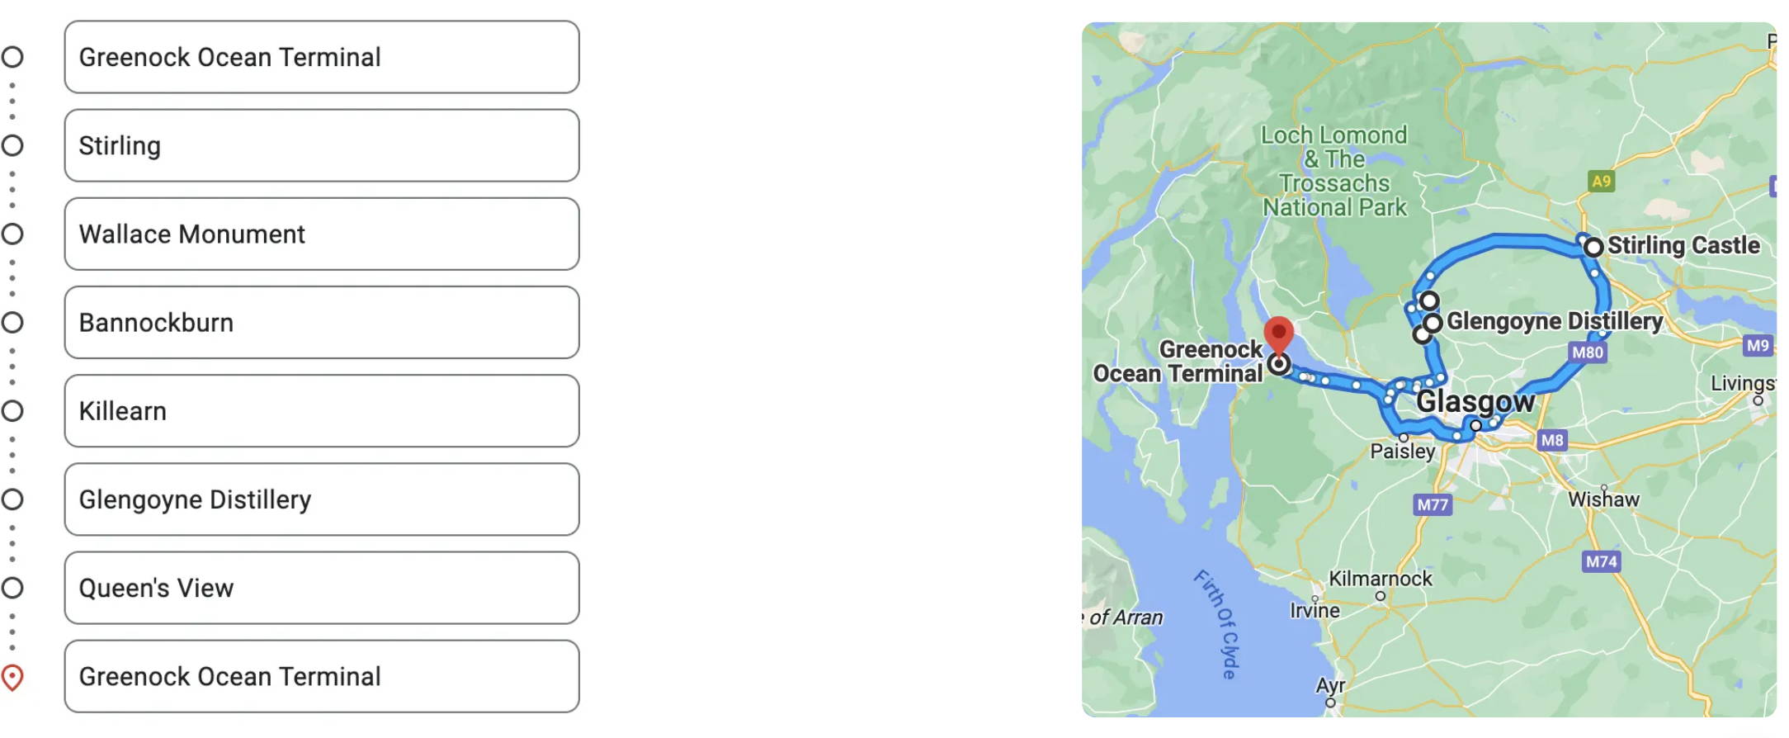Click the M80 motorway badge on map
The image size is (1789, 738).
tap(1588, 352)
